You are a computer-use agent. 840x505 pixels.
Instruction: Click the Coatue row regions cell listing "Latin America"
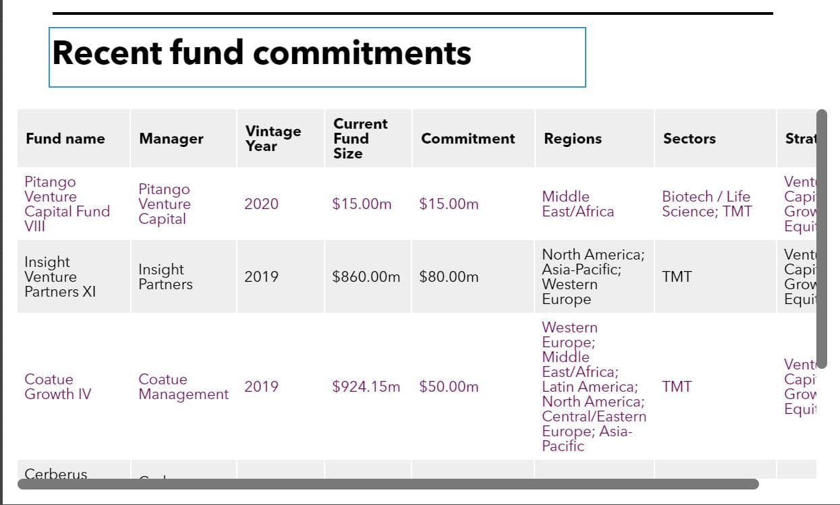tap(594, 386)
